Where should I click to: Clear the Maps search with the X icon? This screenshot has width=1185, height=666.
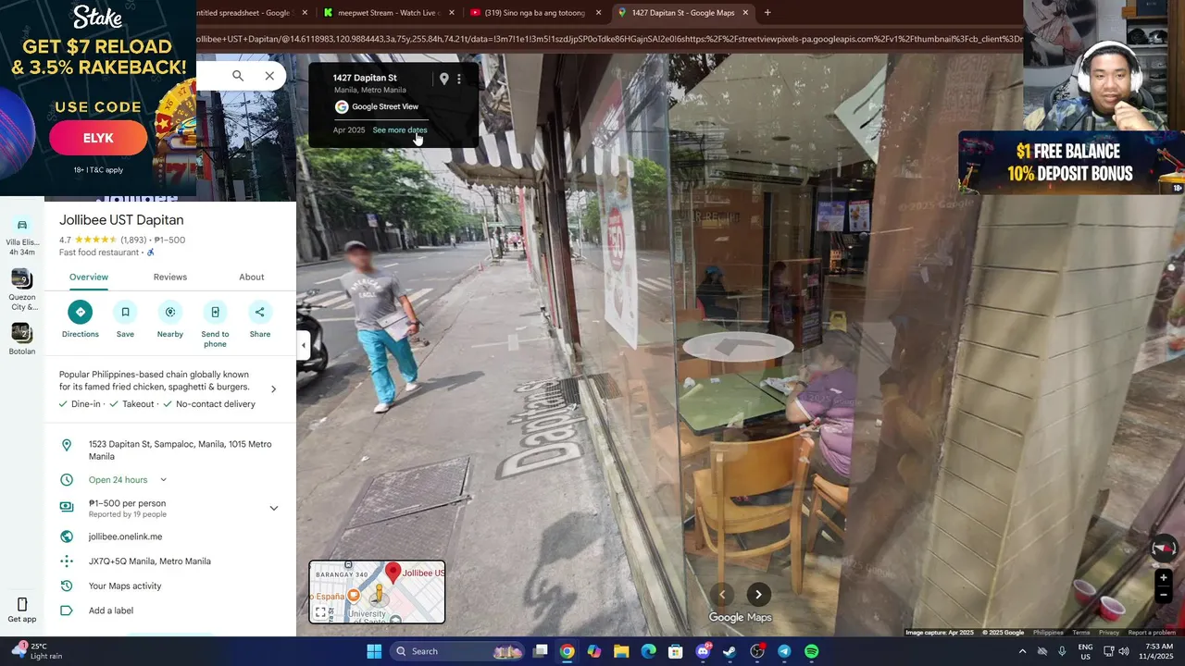[x=269, y=76]
